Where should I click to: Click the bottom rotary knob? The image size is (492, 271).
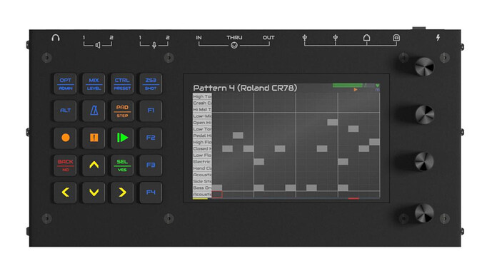click(x=424, y=213)
